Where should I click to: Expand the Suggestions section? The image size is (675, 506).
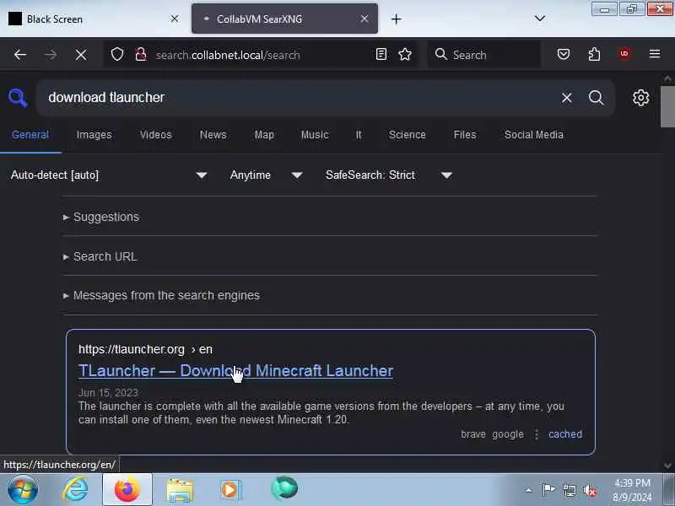tap(101, 217)
